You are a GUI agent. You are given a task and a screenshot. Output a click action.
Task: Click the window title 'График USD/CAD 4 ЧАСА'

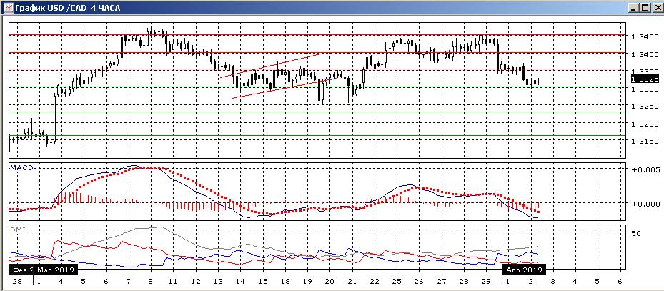click(64, 7)
